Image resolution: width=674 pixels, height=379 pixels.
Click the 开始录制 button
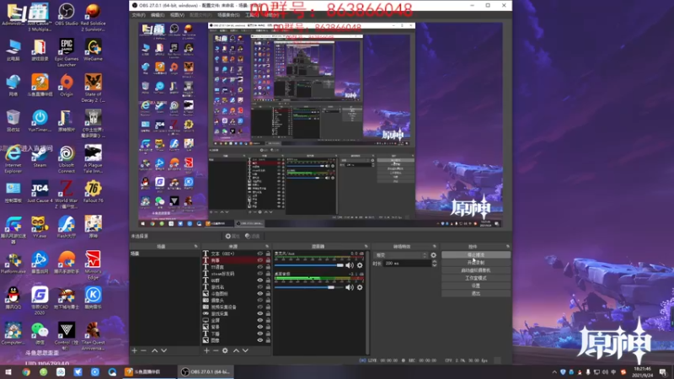476,263
